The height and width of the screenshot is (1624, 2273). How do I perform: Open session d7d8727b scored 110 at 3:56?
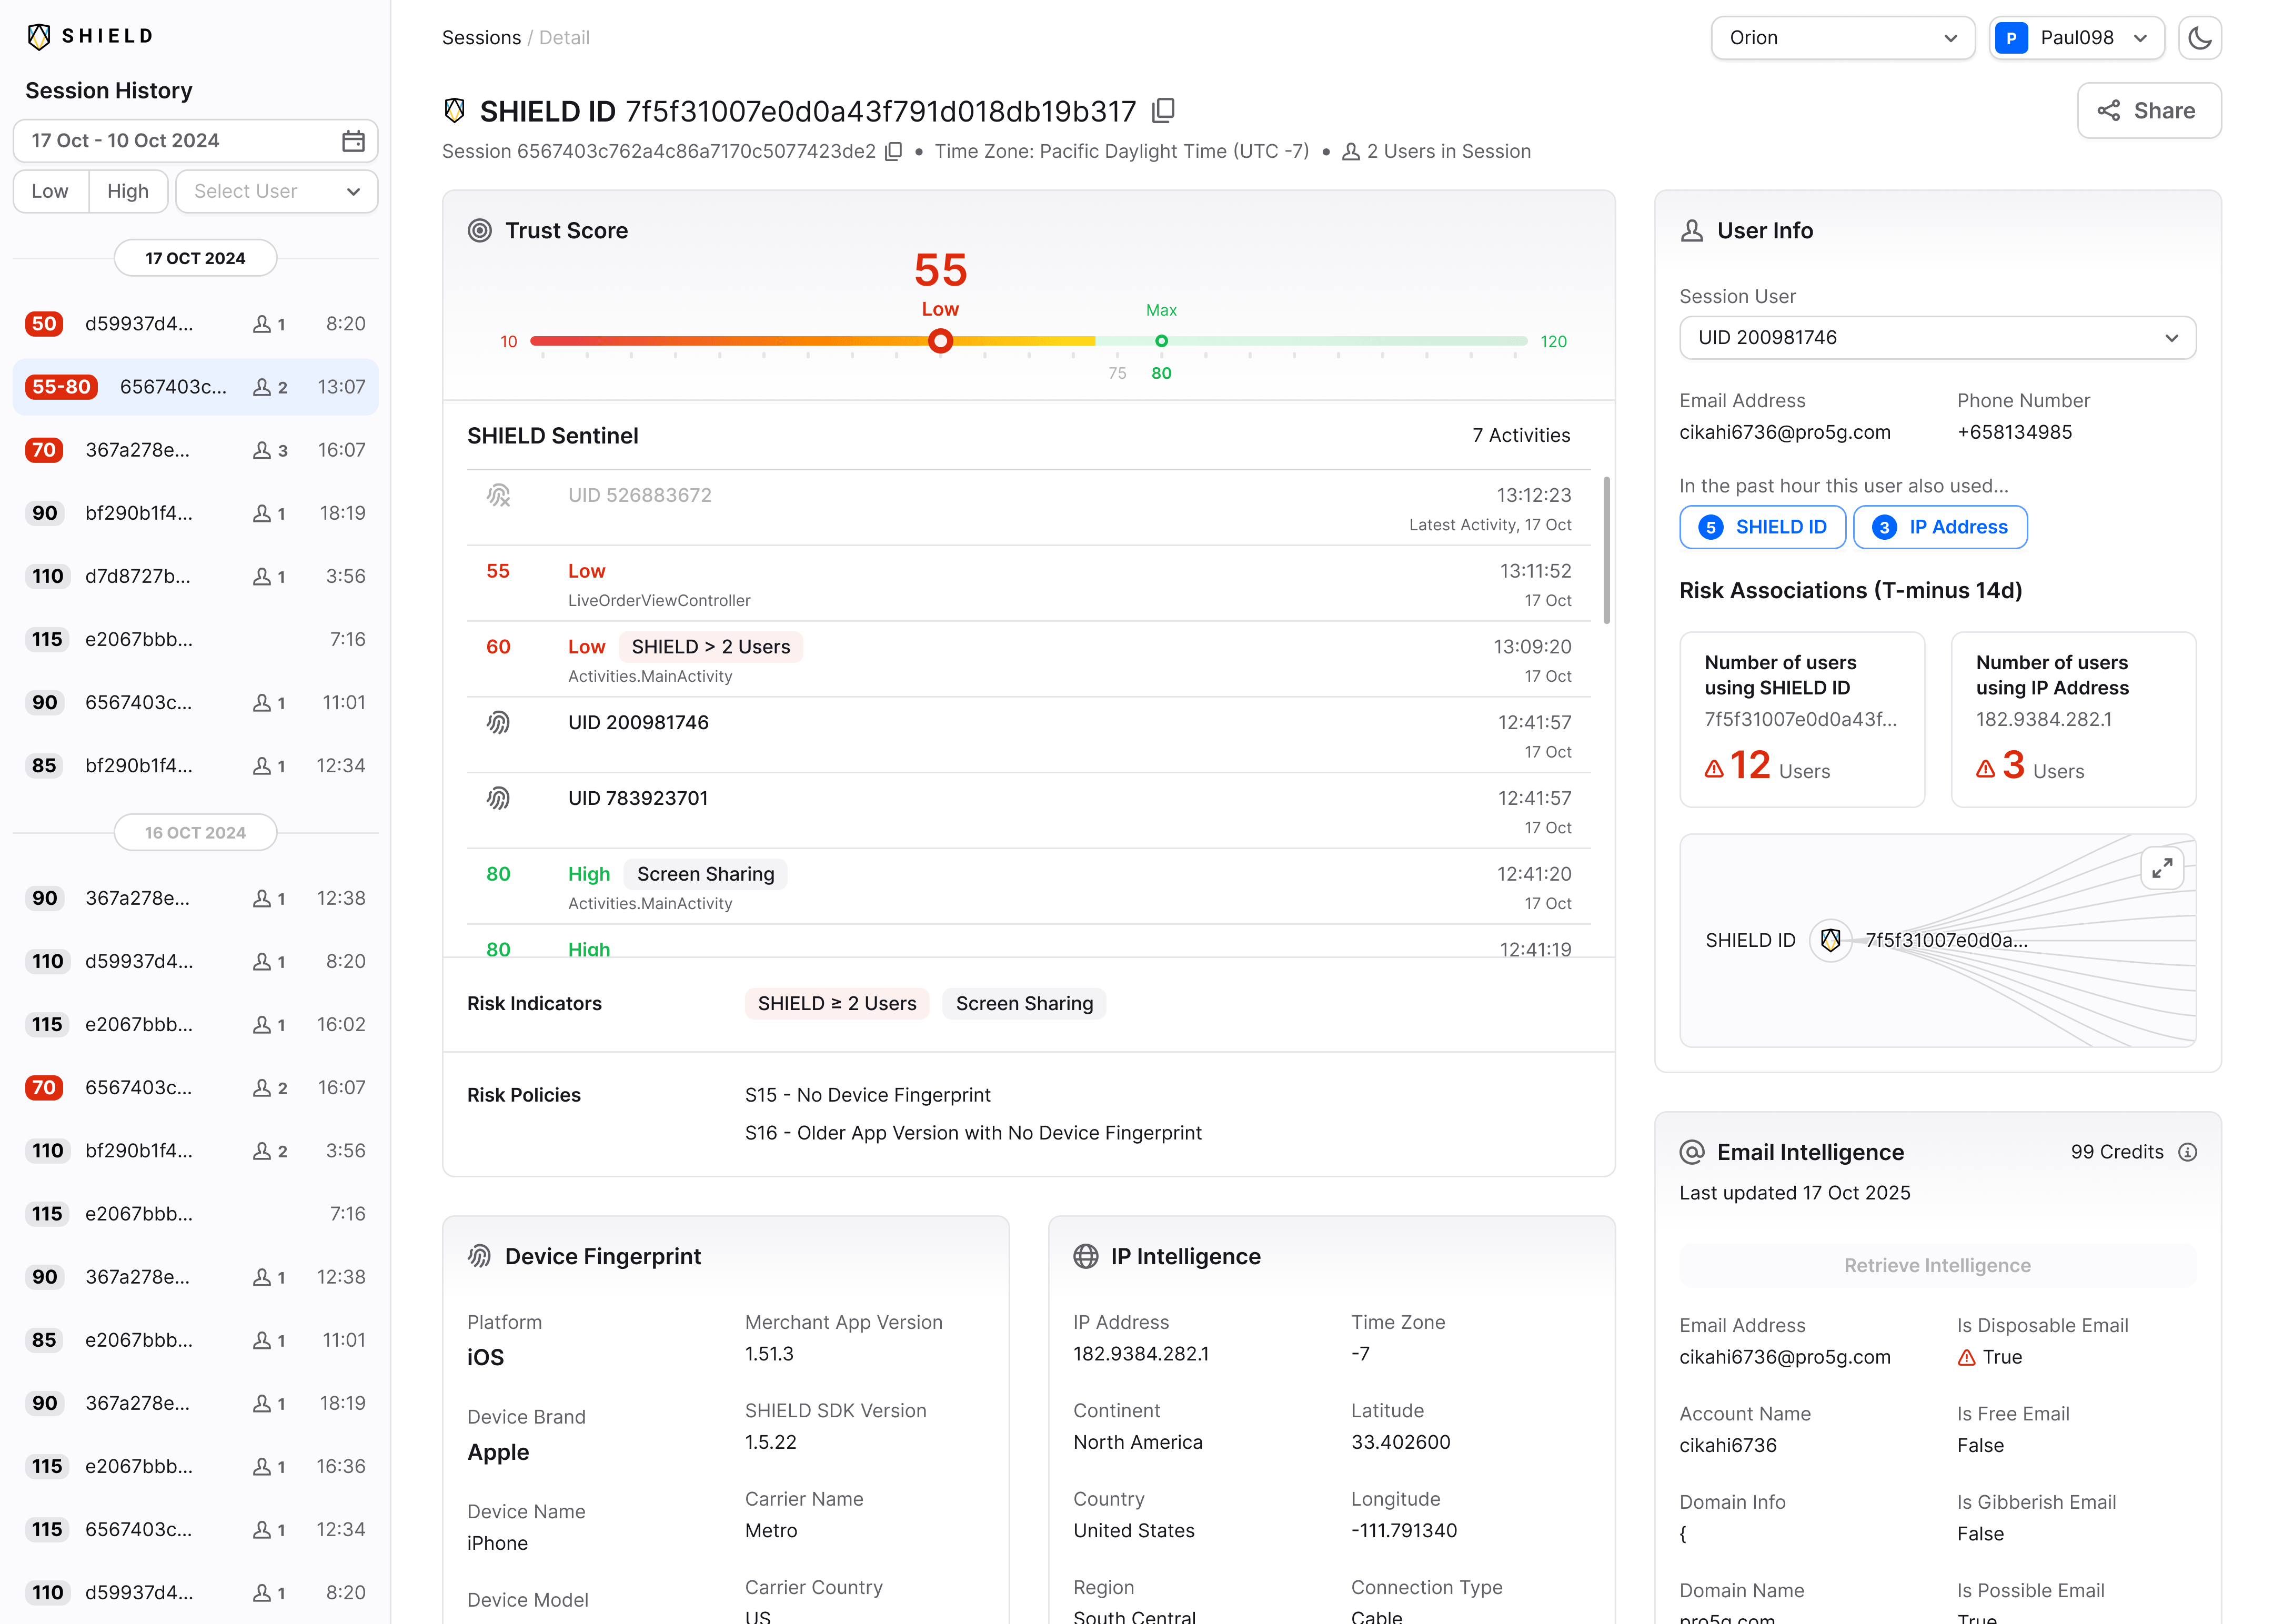pos(195,576)
